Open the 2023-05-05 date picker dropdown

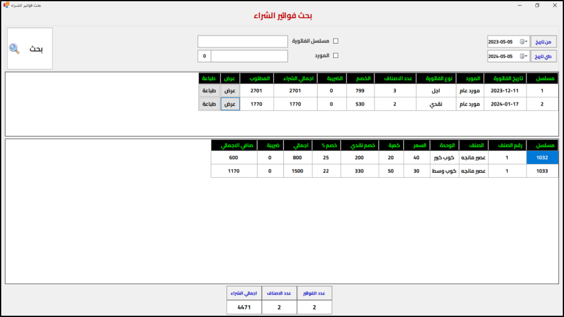point(523,42)
